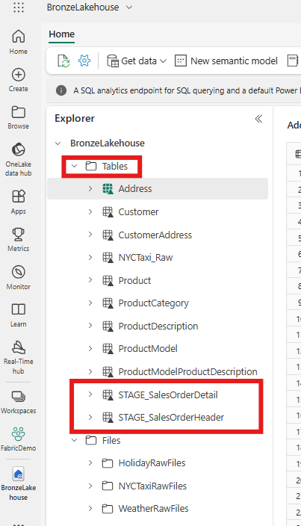Select the NYCTaxi_Raw table
Screen dimensions: 301x526
(x=146, y=258)
